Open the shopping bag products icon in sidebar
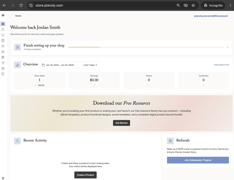The width and height of the screenshot is (234, 180). click(x=3, y=30)
